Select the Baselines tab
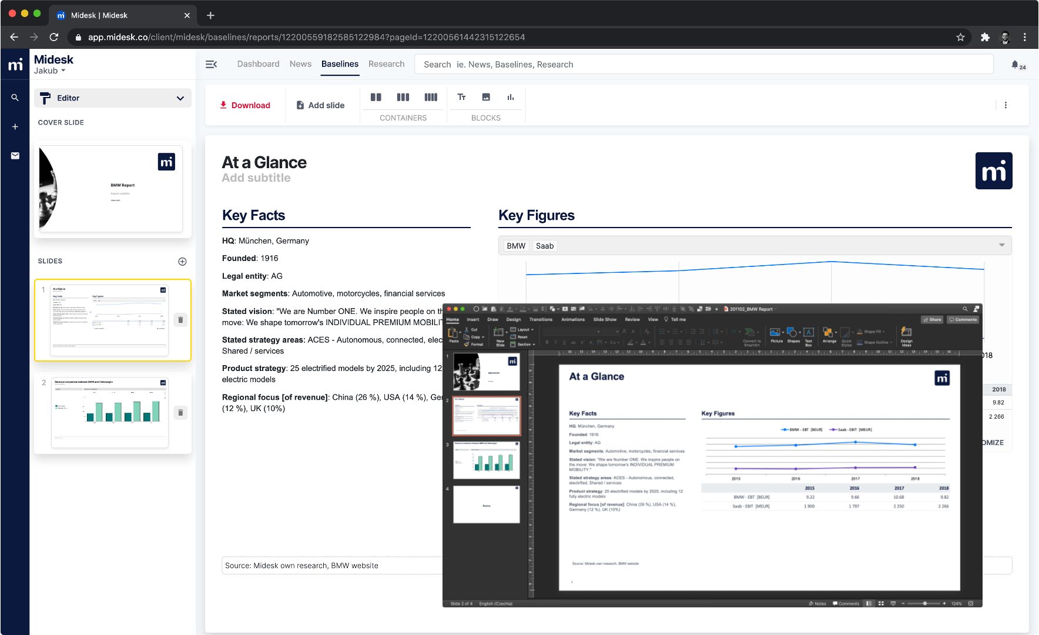The width and height of the screenshot is (1039, 635). point(340,64)
